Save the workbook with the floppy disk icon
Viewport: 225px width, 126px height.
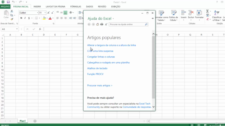click(x=8, y=2)
